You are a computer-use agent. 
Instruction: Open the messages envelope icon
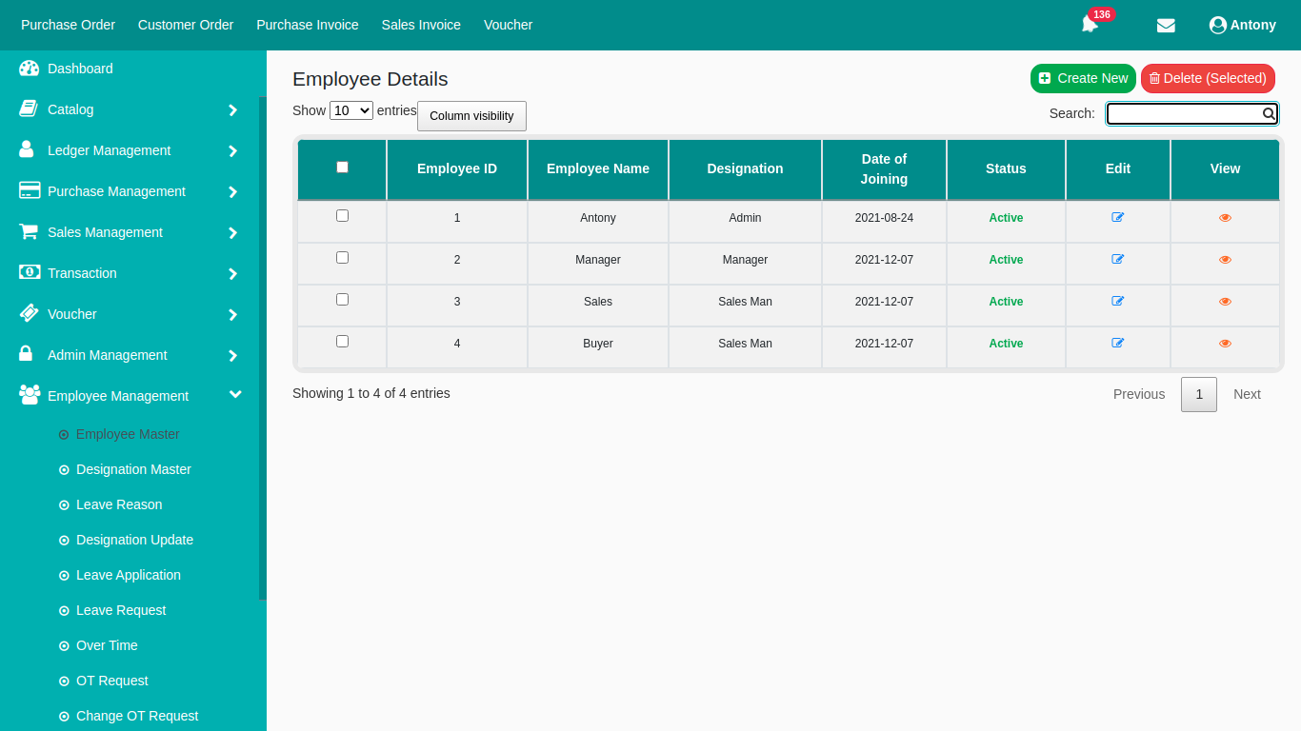(x=1166, y=26)
